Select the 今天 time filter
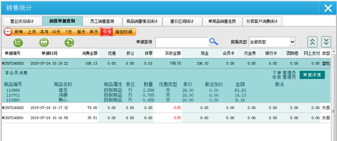Screen dimensions: 337x141 (x=107, y=32)
